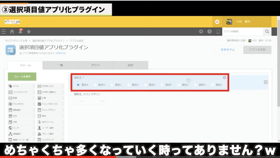Open the 顧客名 field's gear settings icon
Image resolution: width=280 pixels, height=158 pixels.
[224, 77]
